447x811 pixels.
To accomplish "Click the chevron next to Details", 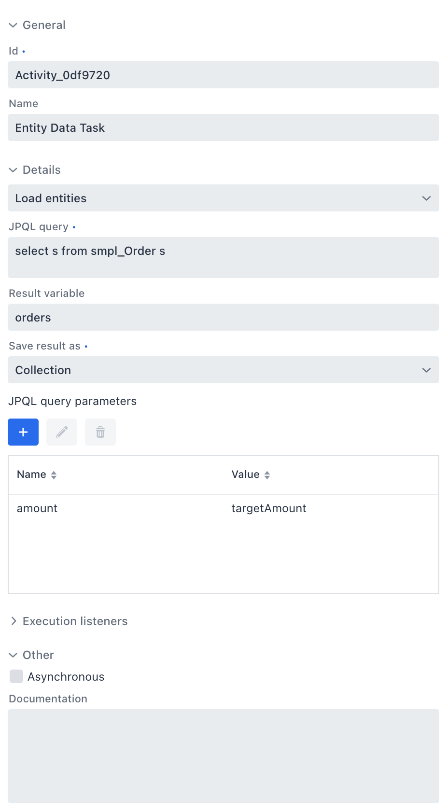I will [x=13, y=169].
